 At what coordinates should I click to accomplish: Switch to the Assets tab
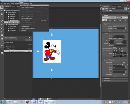click(x=14, y=6)
